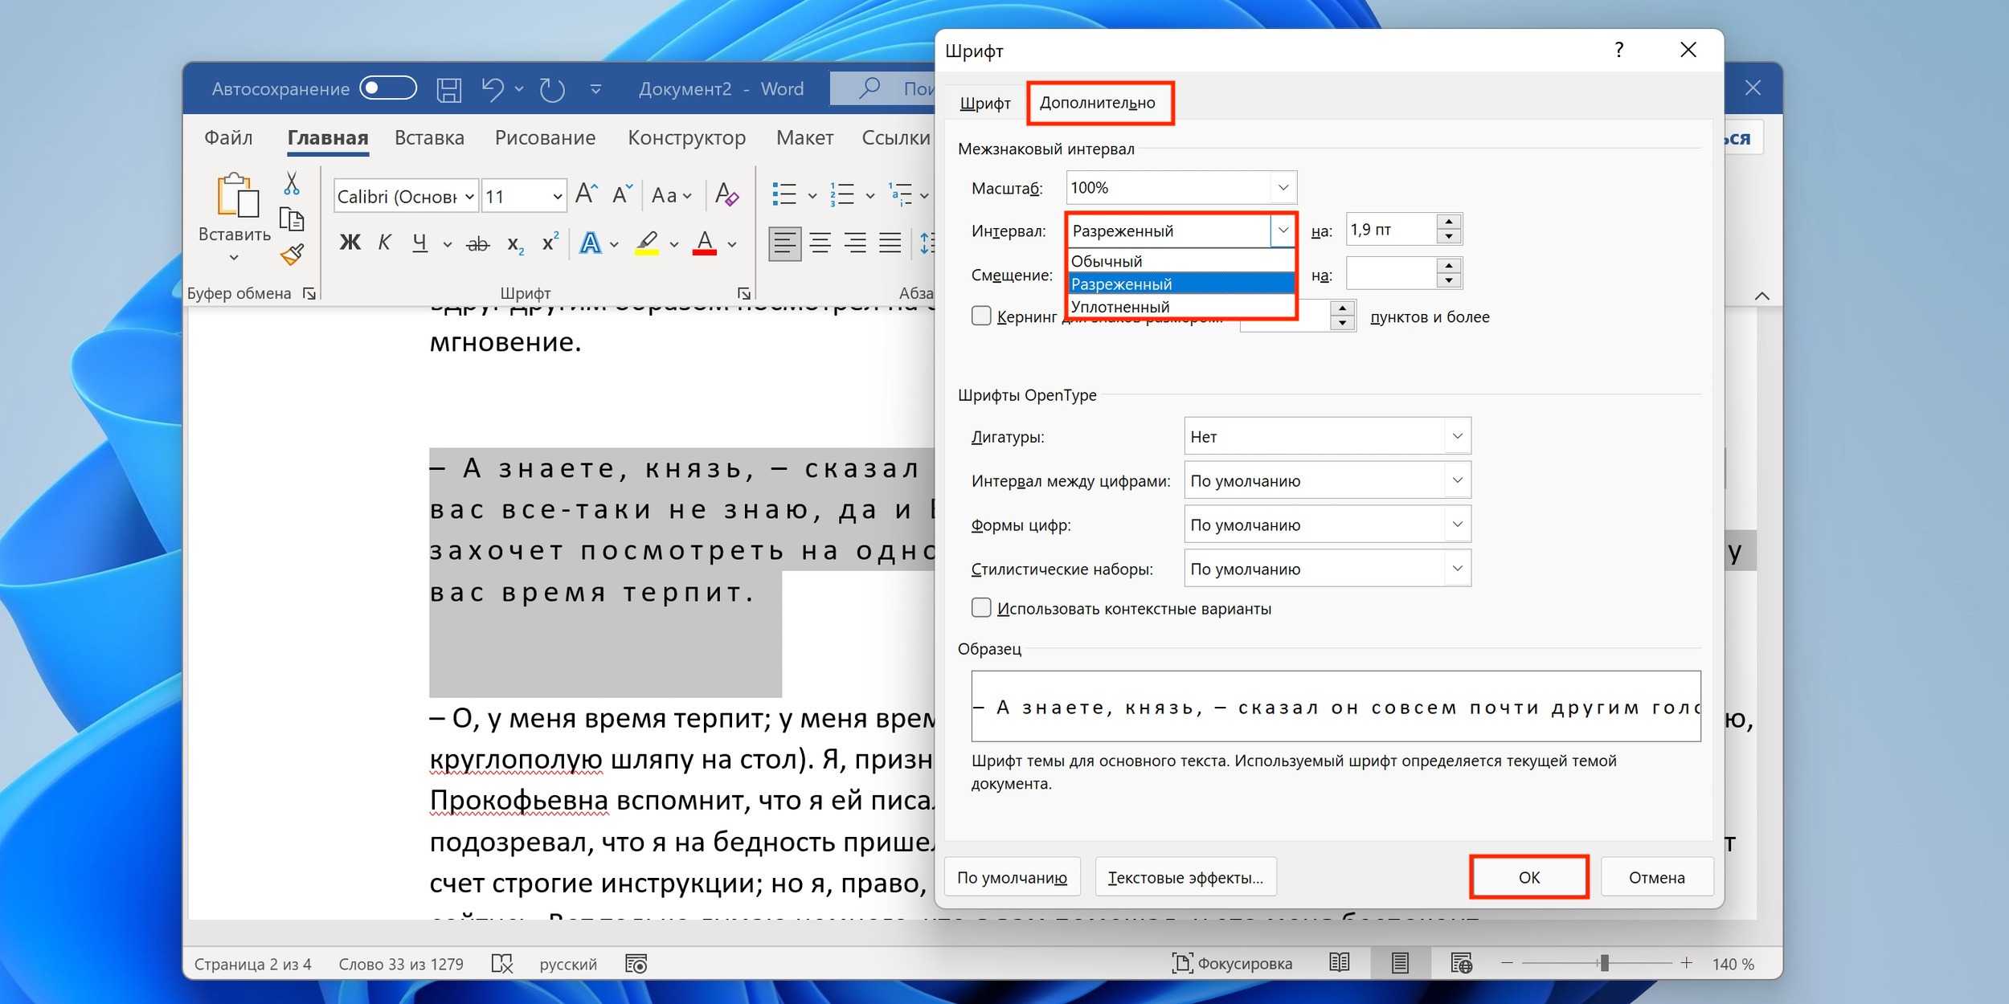Viewport: 2009px width, 1004px height.
Task: Open the Рисование ribbon tab
Action: coord(545,137)
